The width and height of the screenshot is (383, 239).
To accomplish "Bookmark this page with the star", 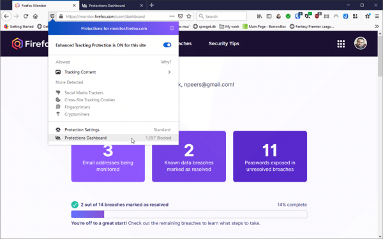I will 189,17.
